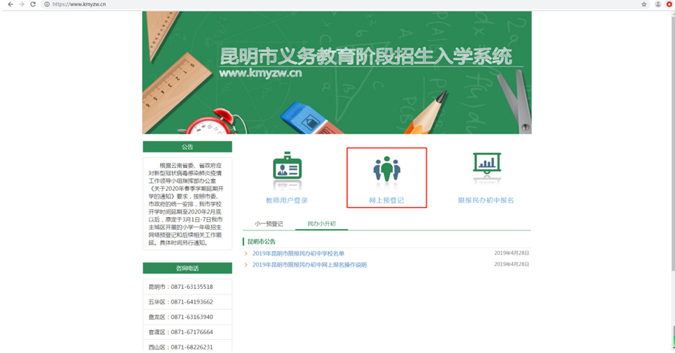
Task: Click the browser back arrow
Action: click(10, 5)
